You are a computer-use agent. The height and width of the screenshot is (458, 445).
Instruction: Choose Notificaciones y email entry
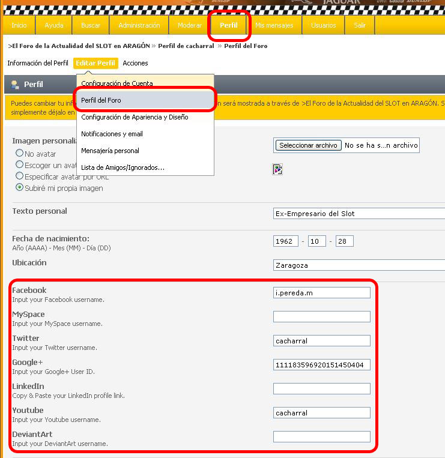(145, 134)
